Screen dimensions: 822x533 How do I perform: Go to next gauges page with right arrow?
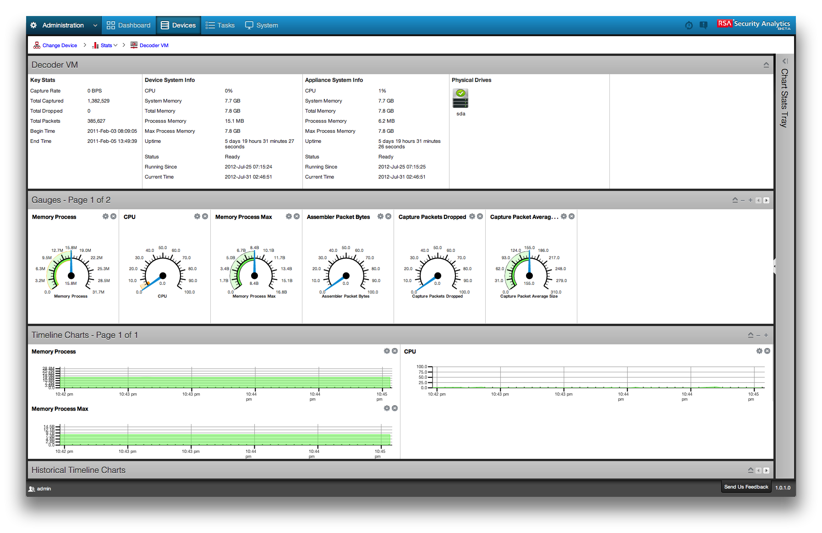pos(767,200)
